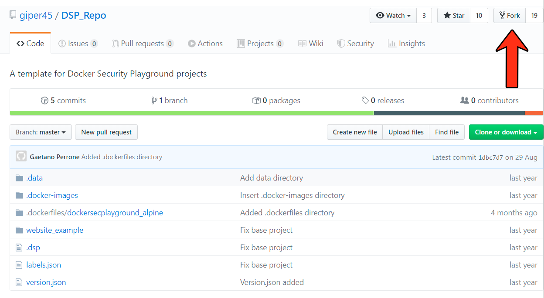Star this repository
Image resolution: width=544 pixels, height=298 pixels.
click(x=454, y=16)
